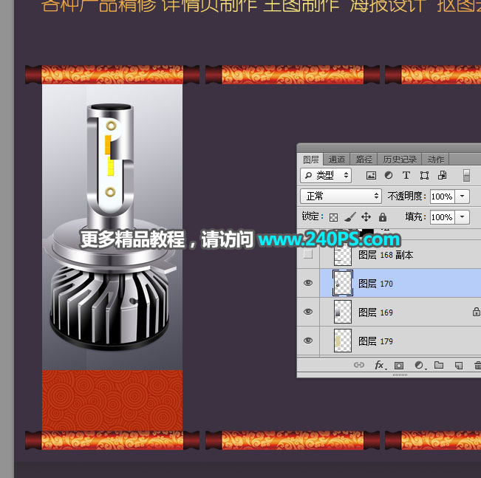Viewport: 481px width, 478px height.
Task: Lock image pixels brush icon
Action: coord(350,217)
